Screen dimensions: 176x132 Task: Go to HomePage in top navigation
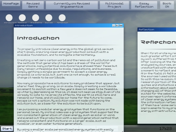coord(11,4)
